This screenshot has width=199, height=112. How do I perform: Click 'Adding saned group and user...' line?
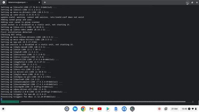[x=18, y=20]
